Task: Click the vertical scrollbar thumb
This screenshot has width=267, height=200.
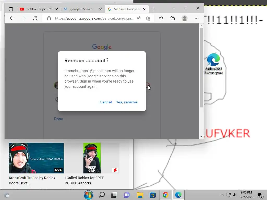Action: pyautogui.click(x=202, y=67)
